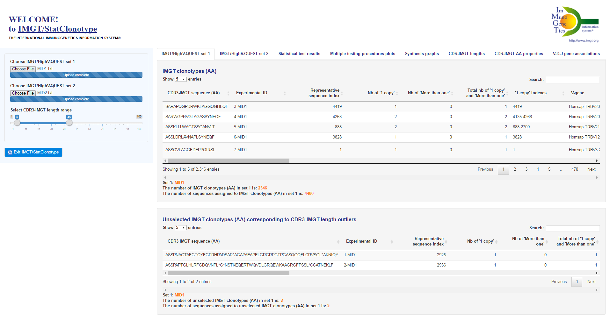Image resolution: width=610 pixels, height=320 pixels.
Task: Click right arrow of first table scrollbar
Action: 597,161
